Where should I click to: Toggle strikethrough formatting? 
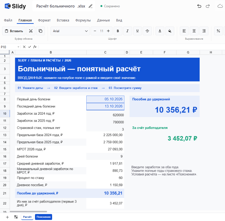click(147, 31)
